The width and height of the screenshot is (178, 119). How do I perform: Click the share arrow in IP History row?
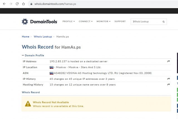(x=169, y=79)
